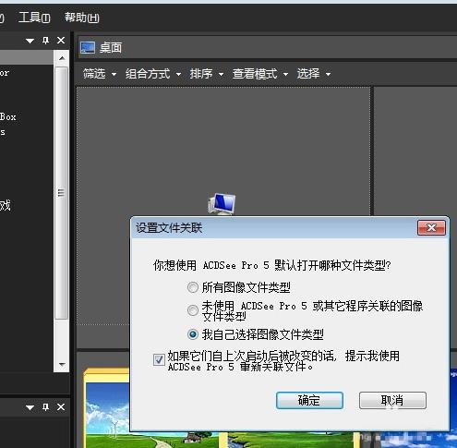Click the 取消 button

pyautogui.click(x=392, y=400)
